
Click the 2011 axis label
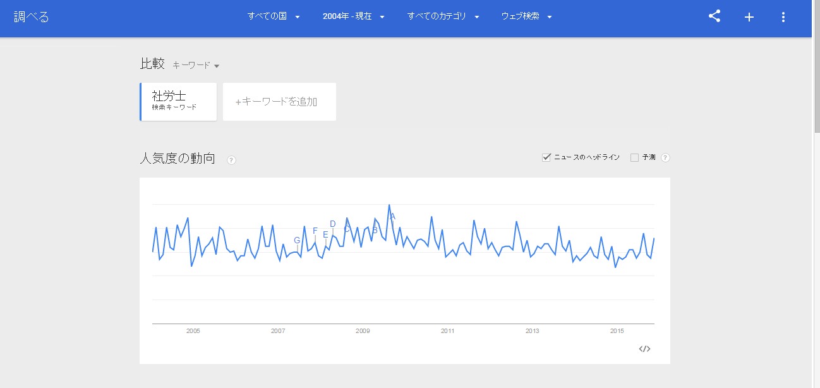(447, 331)
